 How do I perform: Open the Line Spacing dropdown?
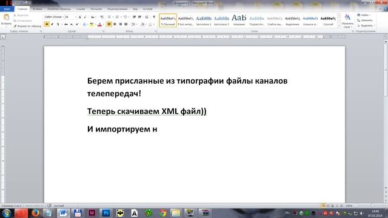(x=133, y=24)
